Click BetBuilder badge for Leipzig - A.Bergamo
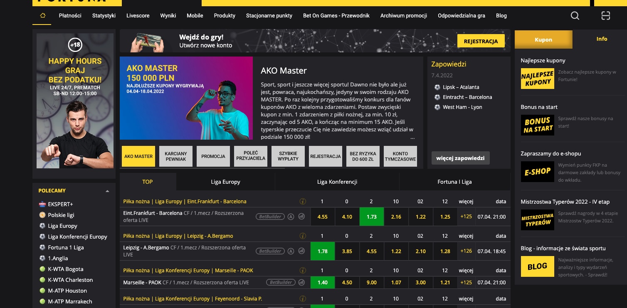Image resolution: width=627 pixels, height=308 pixels. 270,251
